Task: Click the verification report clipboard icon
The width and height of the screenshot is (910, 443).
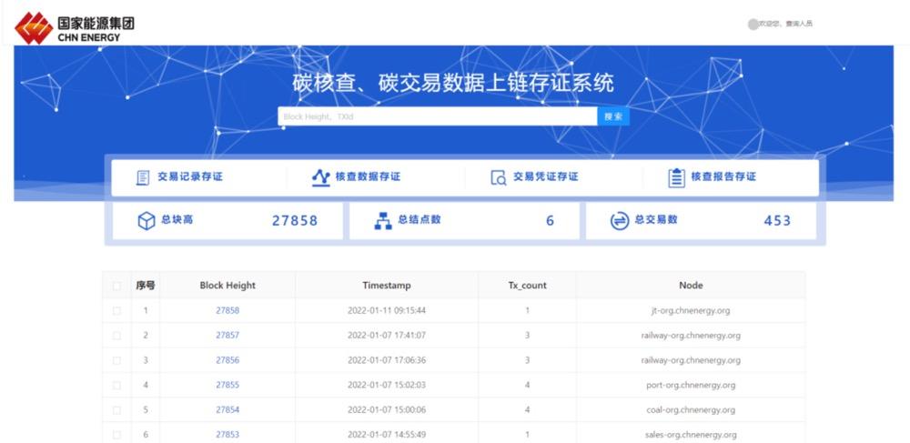Action: pos(676,177)
